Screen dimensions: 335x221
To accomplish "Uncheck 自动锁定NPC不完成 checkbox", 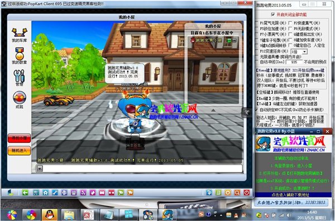I will click(257, 109).
